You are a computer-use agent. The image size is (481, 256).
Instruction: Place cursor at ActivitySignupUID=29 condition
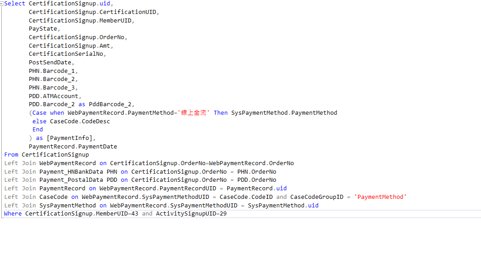pos(191,214)
